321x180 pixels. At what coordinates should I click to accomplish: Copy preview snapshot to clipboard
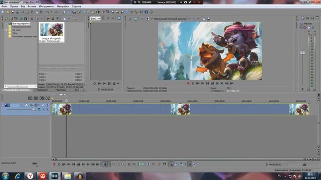point(204,19)
